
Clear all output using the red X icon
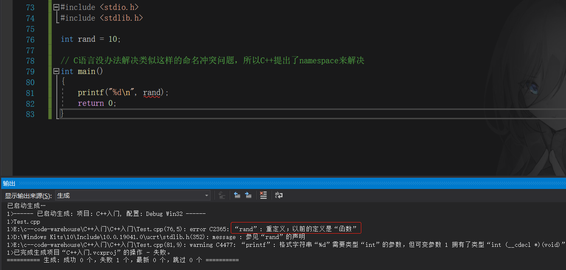(x=264, y=195)
